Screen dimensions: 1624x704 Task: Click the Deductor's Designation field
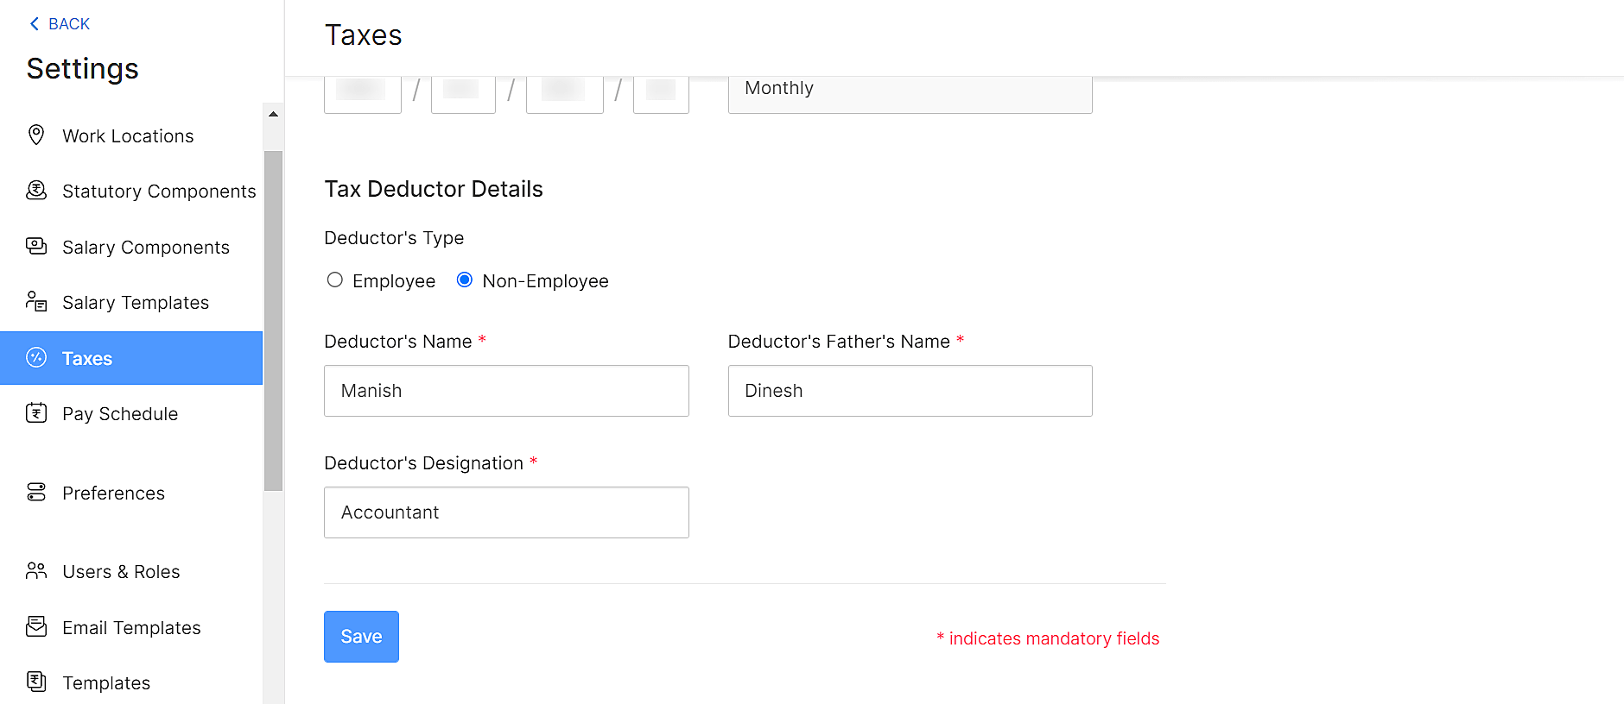click(x=506, y=512)
